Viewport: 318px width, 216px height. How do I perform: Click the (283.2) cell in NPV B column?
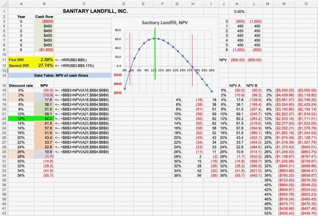(x=254, y=119)
